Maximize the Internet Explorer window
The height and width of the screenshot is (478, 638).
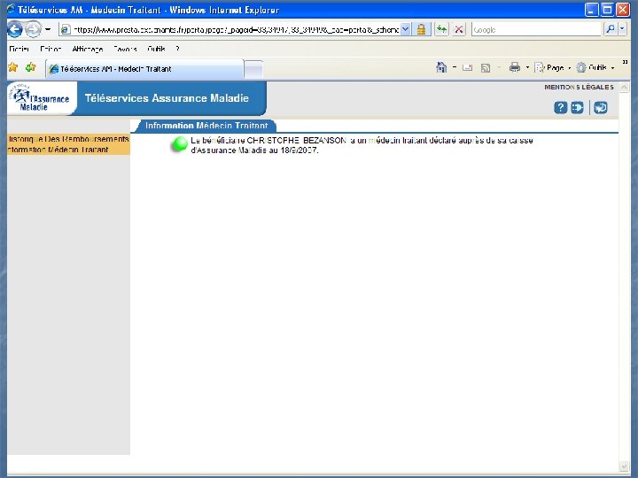click(607, 10)
